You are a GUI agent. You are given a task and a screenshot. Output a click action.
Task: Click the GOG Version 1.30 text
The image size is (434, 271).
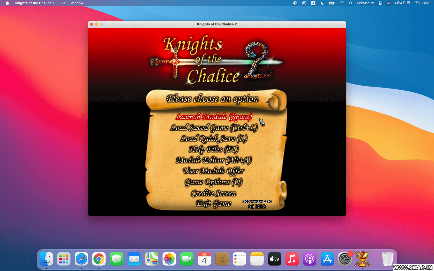click(x=257, y=201)
